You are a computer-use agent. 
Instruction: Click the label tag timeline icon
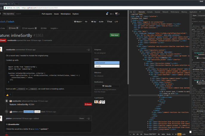click(x=7, y=111)
